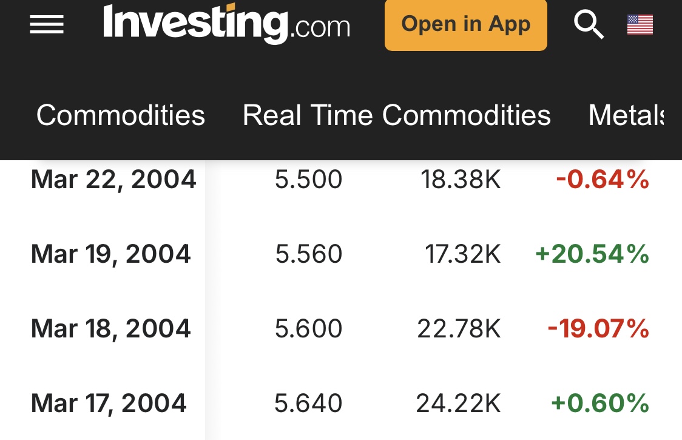Select the Mar 19, 2004 date row

[111, 254]
